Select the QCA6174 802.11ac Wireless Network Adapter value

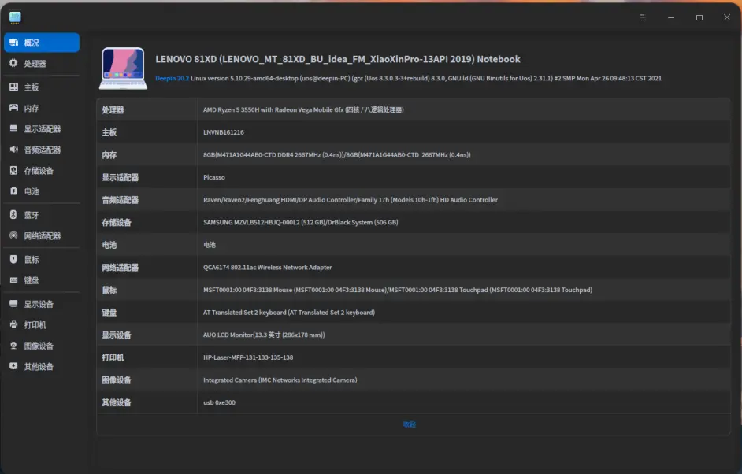click(x=267, y=268)
